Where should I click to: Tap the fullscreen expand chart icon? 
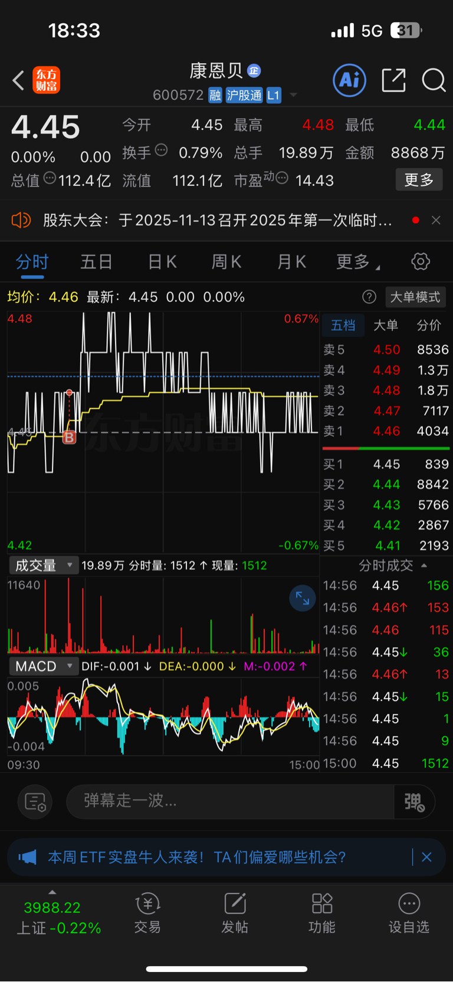303,598
